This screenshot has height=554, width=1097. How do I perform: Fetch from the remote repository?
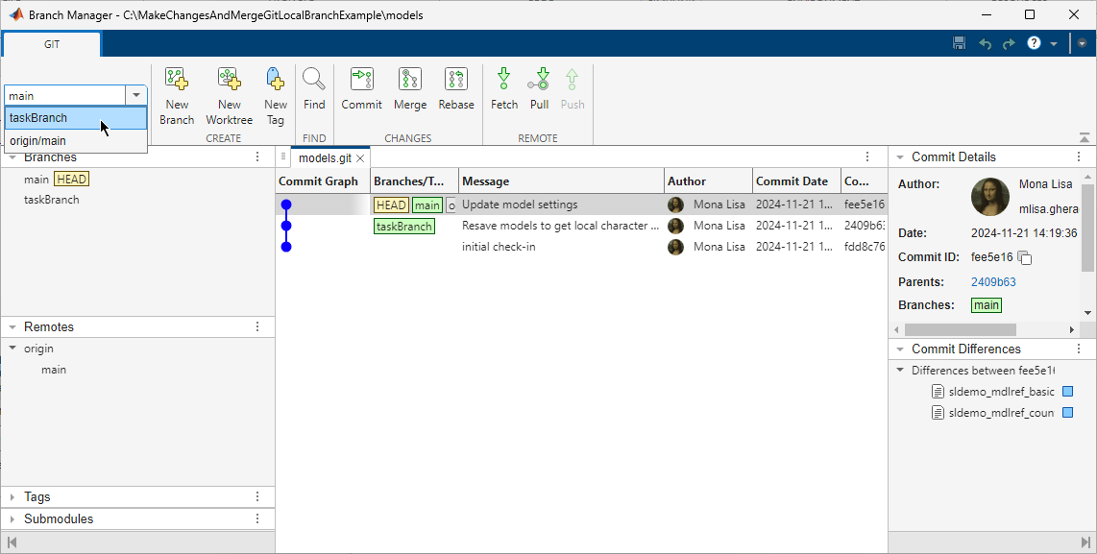[x=503, y=91]
